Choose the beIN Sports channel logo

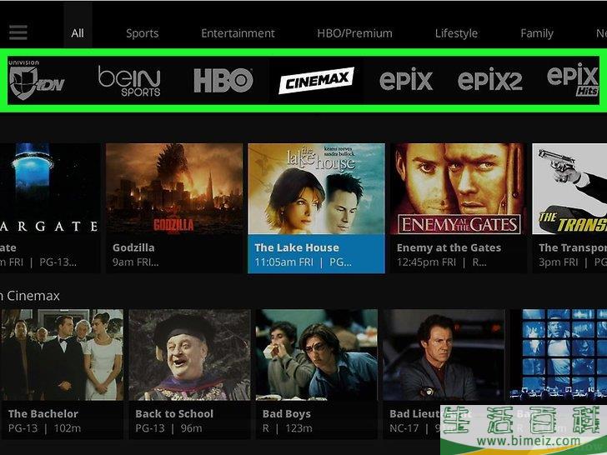pyautogui.click(x=129, y=81)
